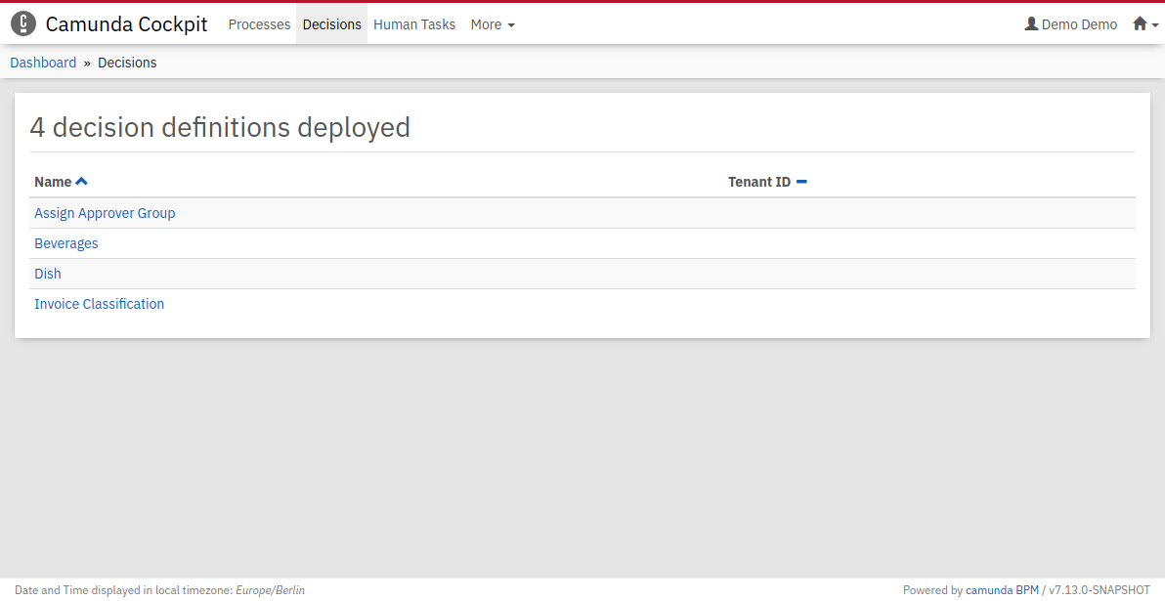Go to the Processes section
Image resolution: width=1165 pixels, height=601 pixels.
click(x=259, y=24)
